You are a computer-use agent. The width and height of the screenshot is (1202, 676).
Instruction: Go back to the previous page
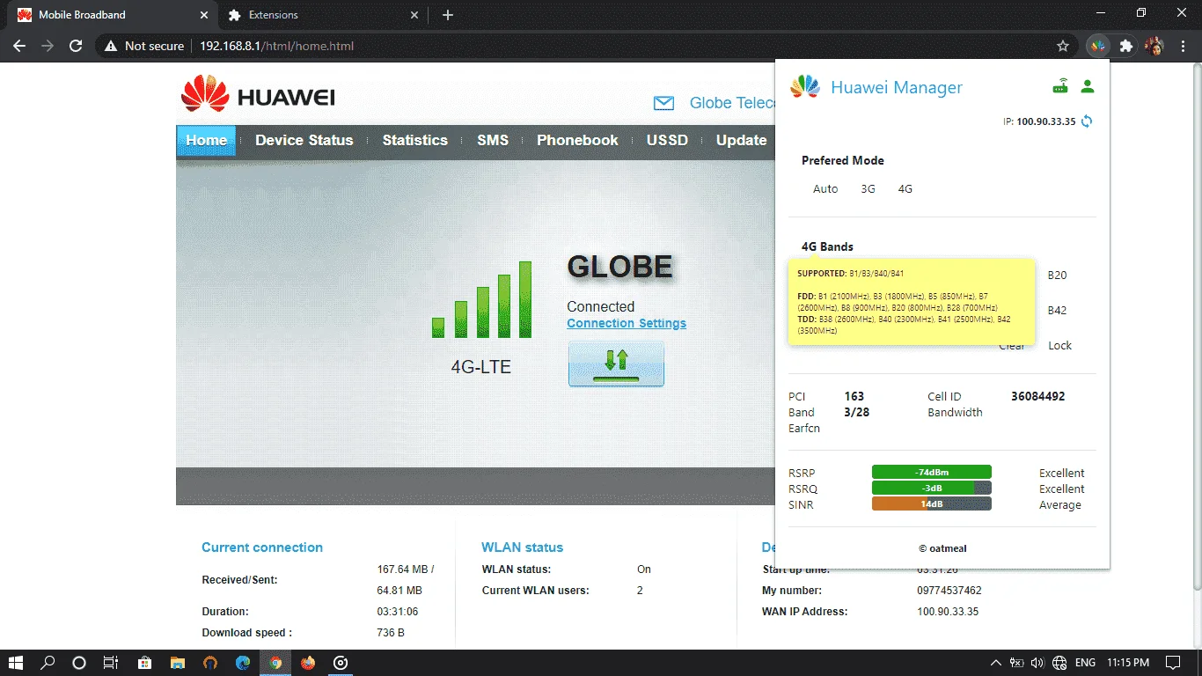coord(19,46)
